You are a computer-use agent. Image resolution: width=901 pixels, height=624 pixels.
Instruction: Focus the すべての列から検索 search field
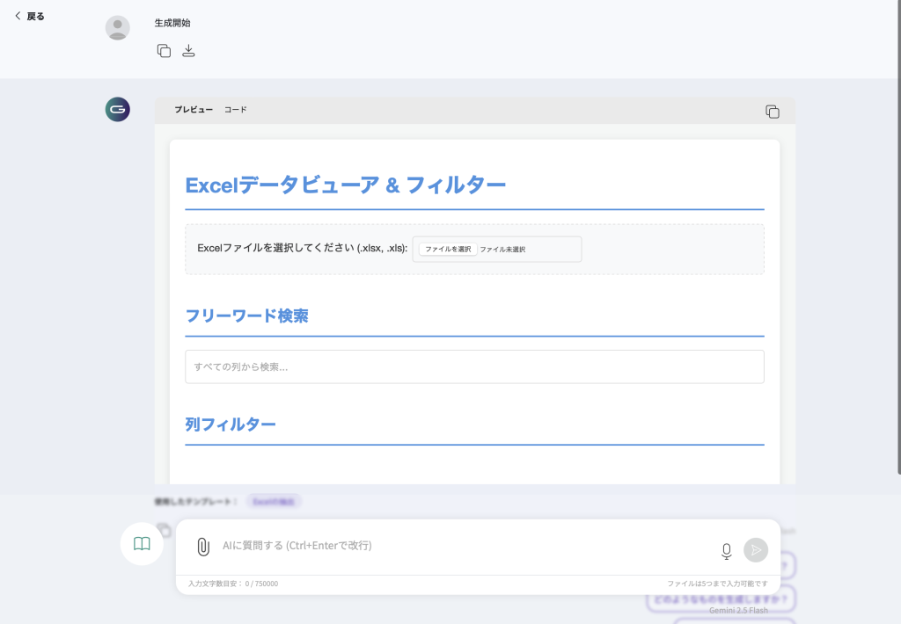(474, 366)
